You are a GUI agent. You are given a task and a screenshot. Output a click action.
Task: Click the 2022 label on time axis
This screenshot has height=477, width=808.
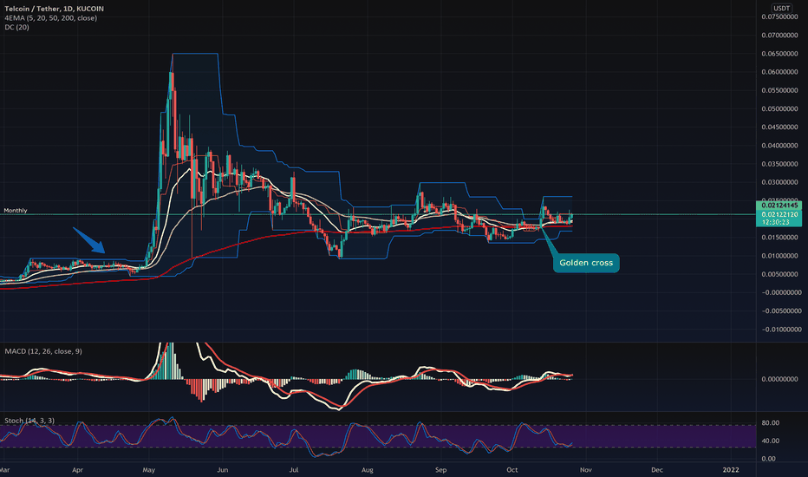point(731,470)
